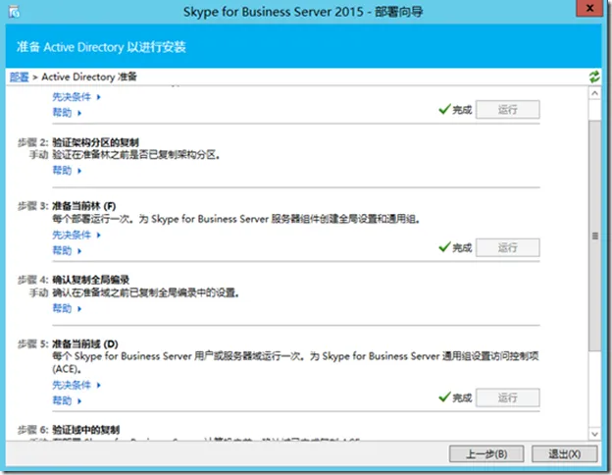This screenshot has width=612, height=475.
Task: Expand 先决条件 under step 5 准备当前域
Action: point(76,385)
